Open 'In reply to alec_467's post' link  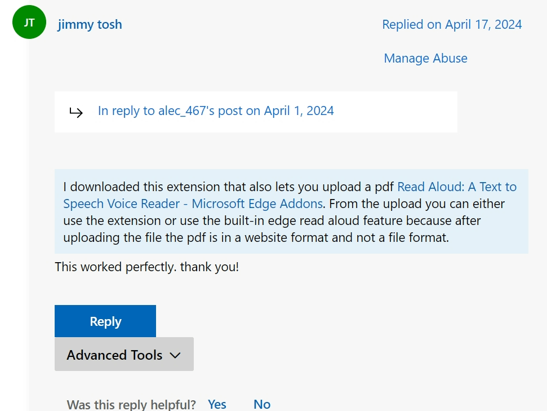(x=216, y=111)
